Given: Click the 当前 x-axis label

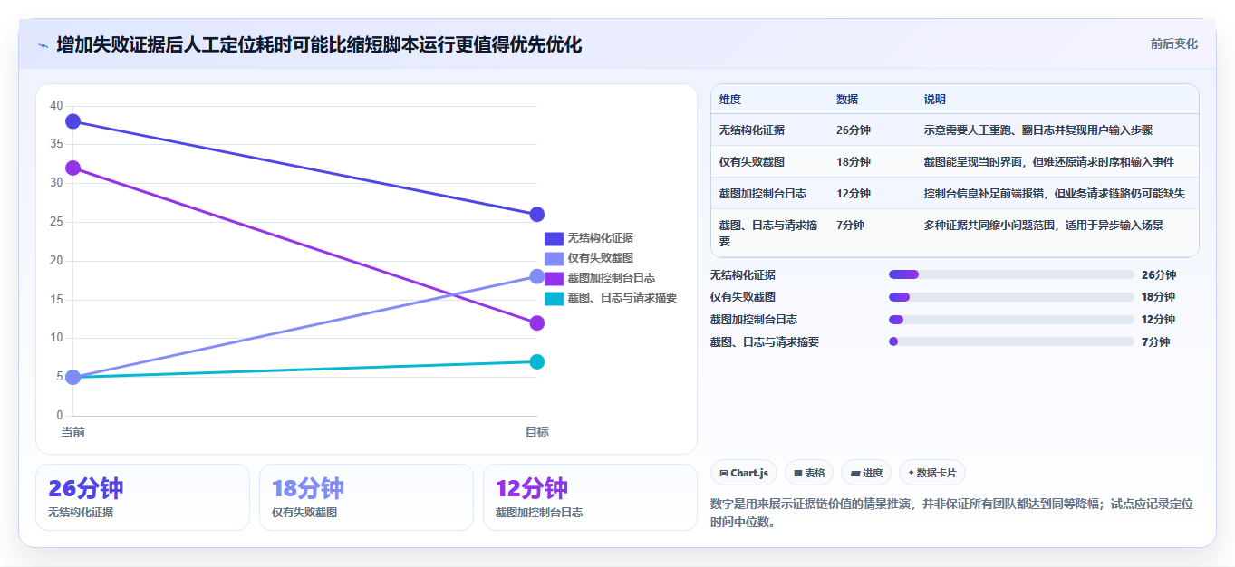Looking at the screenshot, I should coord(73,432).
